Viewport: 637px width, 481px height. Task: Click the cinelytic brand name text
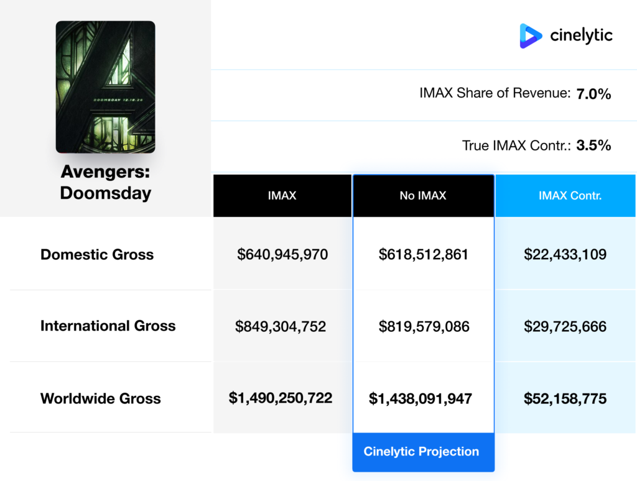pyautogui.click(x=581, y=36)
